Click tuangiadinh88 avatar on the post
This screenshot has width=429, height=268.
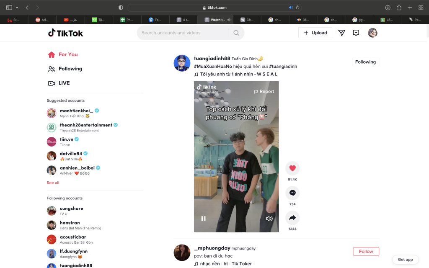(x=182, y=63)
